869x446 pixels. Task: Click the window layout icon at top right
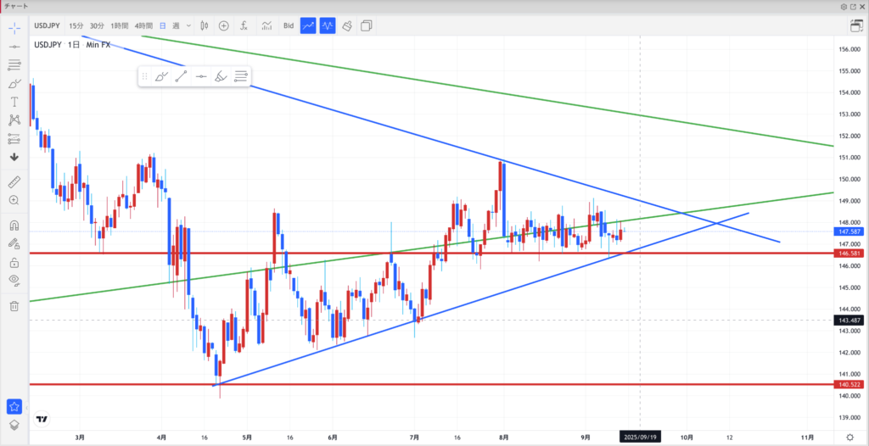856,25
